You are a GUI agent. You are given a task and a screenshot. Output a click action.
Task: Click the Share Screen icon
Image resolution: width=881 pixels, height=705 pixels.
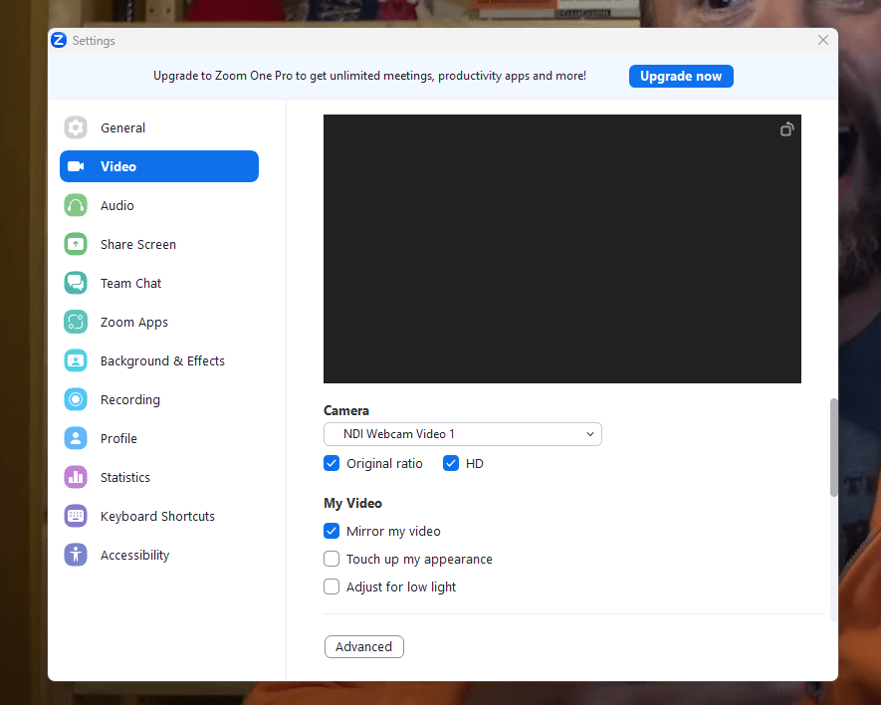tap(76, 244)
